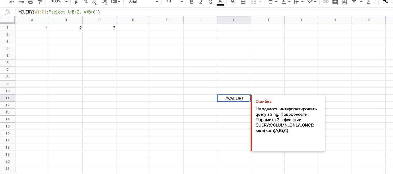This screenshot has width=393, height=174.
Task: Undo the last action
Action: point(12,2)
